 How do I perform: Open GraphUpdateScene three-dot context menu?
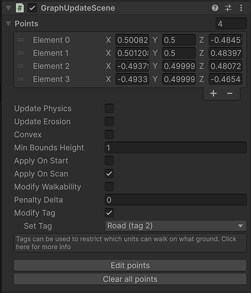pyautogui.click(x=241, y=8)
